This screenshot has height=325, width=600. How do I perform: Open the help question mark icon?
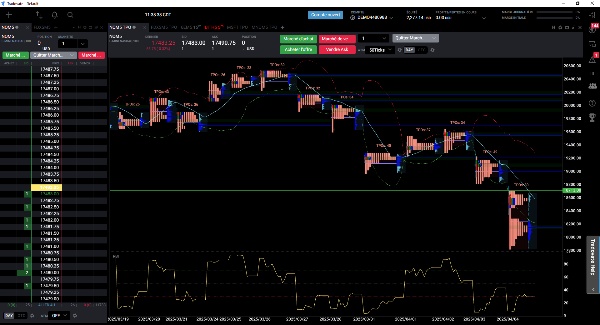coord(592,103)
